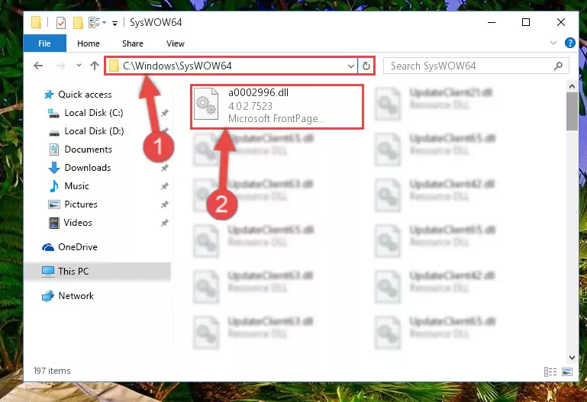Open Downloads in the sidebar
587x402 pixels.
coord(88,168)
